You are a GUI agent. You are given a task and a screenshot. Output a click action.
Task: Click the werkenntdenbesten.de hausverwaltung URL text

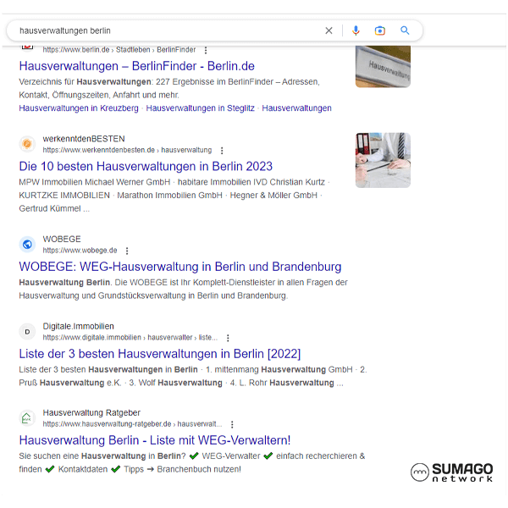click(127, 150)
